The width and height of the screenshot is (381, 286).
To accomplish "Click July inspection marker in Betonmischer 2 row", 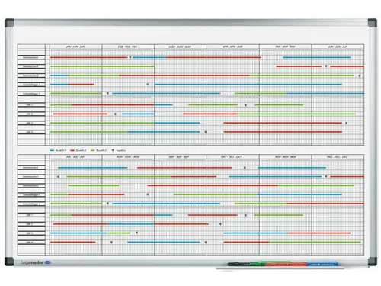I will click(x=58, y=177).
